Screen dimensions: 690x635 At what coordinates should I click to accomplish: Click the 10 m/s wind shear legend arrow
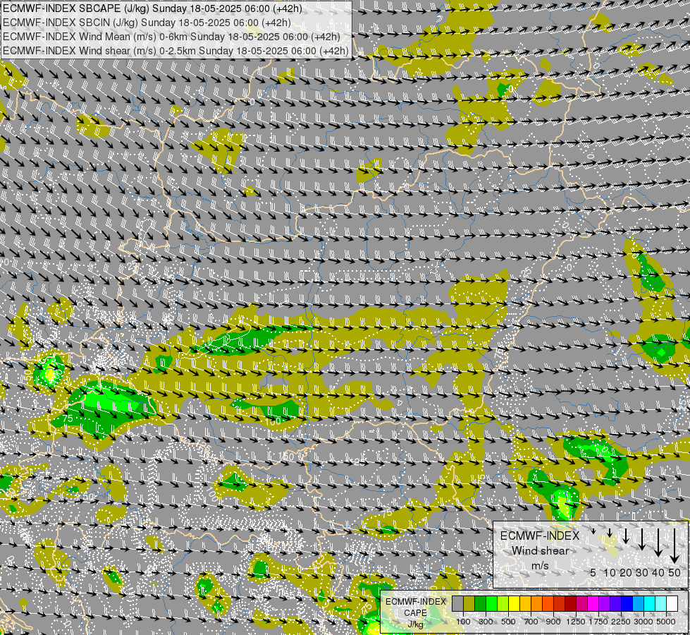(610, 533)
